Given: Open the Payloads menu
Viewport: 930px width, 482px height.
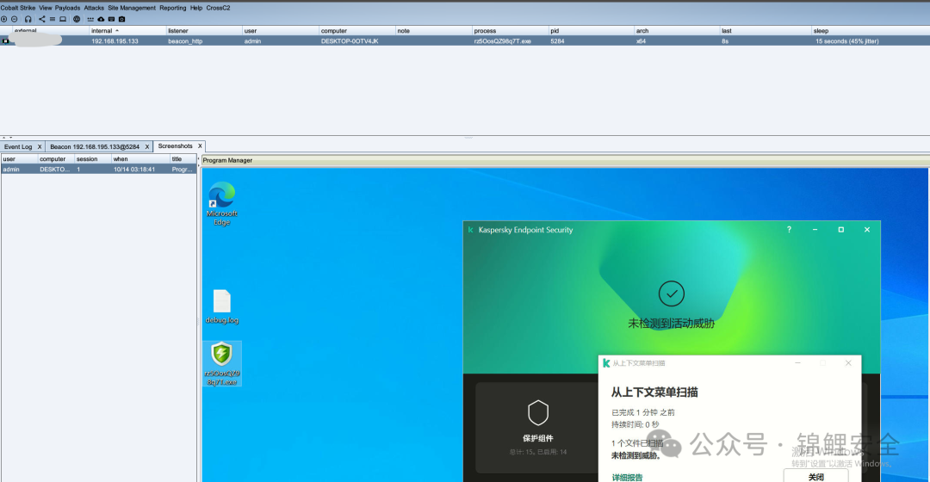Looking at the screenshot, I should click(x=68, y=8).
